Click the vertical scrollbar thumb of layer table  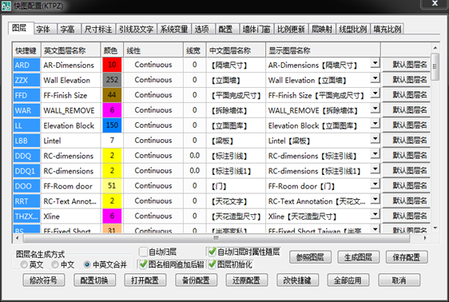[x=435, y=66]
